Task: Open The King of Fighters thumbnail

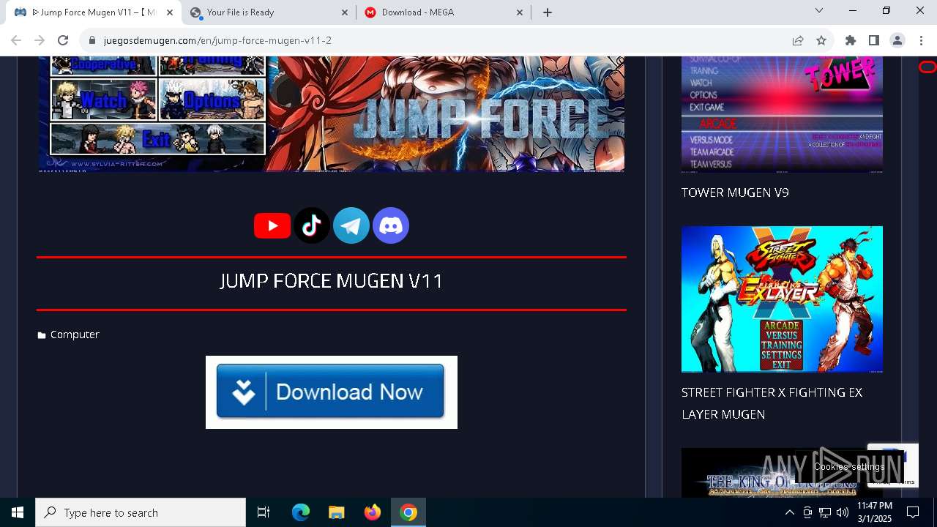Action: 782,473
